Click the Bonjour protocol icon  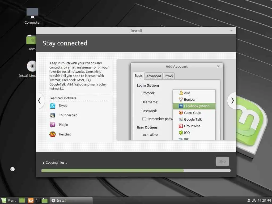click(x=181, y=99)
